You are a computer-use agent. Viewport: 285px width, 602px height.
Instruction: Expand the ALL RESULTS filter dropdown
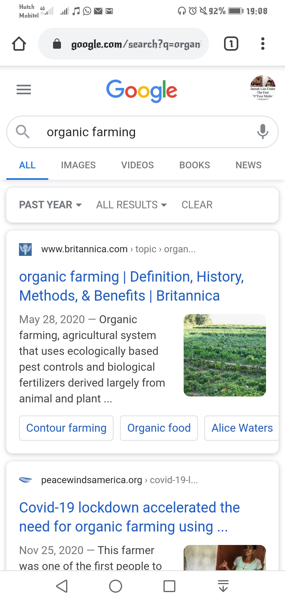click(131, 205)
